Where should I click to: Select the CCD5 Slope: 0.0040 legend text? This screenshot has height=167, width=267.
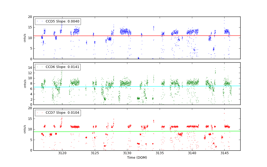tap(62, 21)
